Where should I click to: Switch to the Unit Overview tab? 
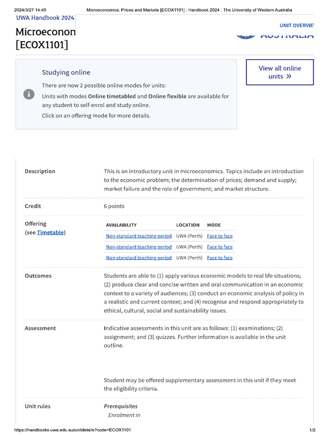[296, 25]
